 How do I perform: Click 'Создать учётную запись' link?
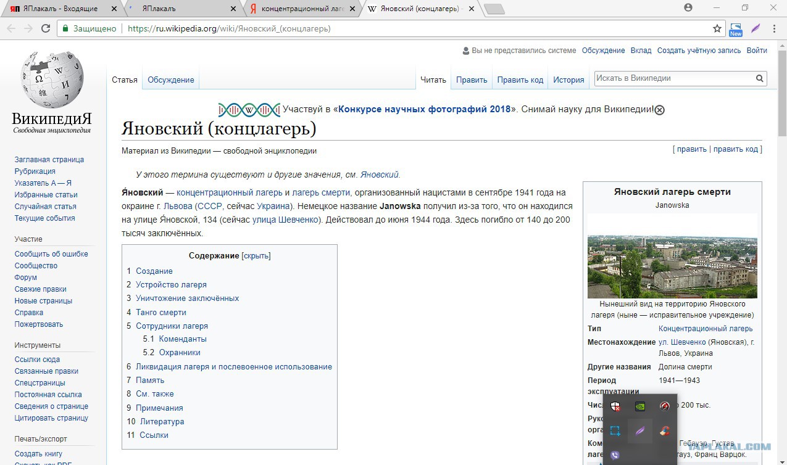699,51
